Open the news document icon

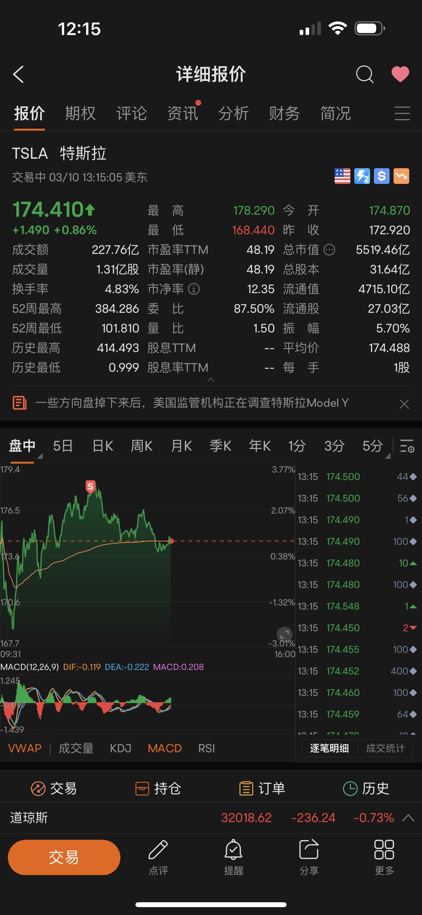click(x=20, y=403)
